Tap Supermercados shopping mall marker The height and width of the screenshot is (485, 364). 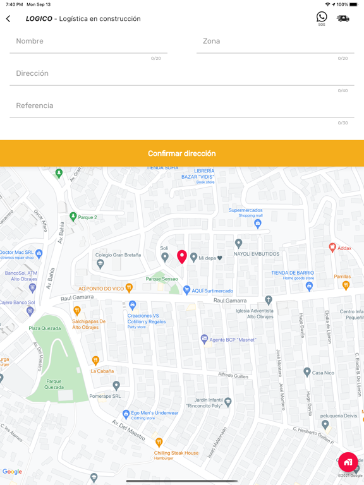tap(258, 224)
